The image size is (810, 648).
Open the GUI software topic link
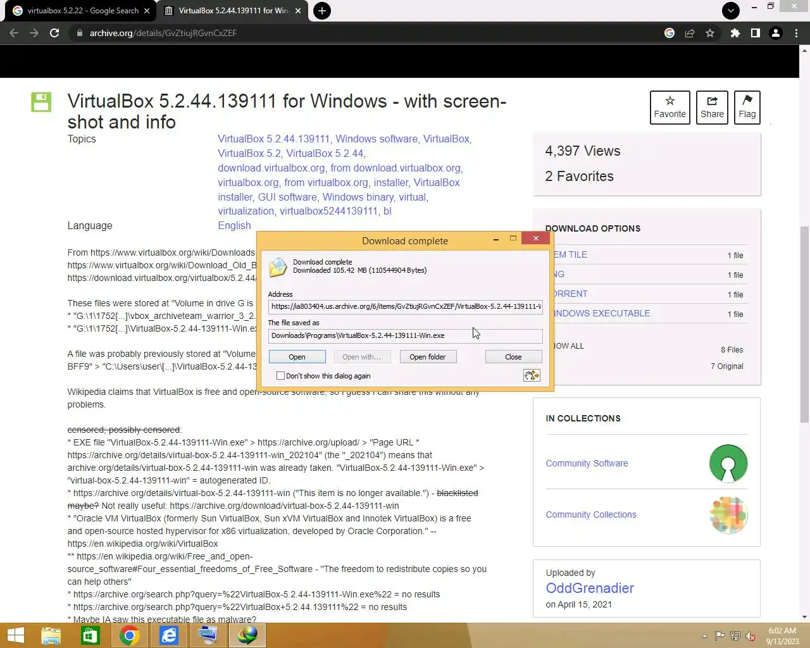point(287,197)
